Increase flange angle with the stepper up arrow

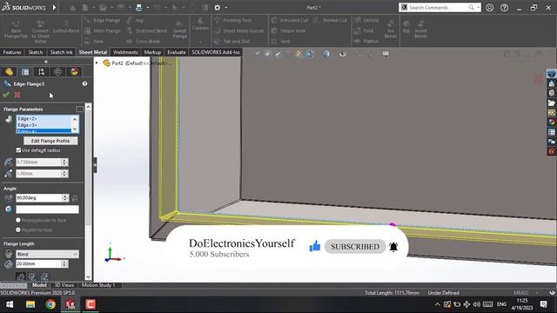pyautogui.click(x=65, y=196)
